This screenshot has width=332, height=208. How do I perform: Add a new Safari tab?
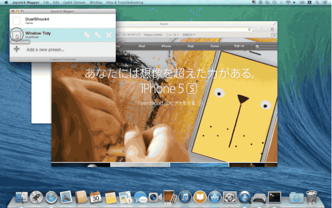(274, 35)
